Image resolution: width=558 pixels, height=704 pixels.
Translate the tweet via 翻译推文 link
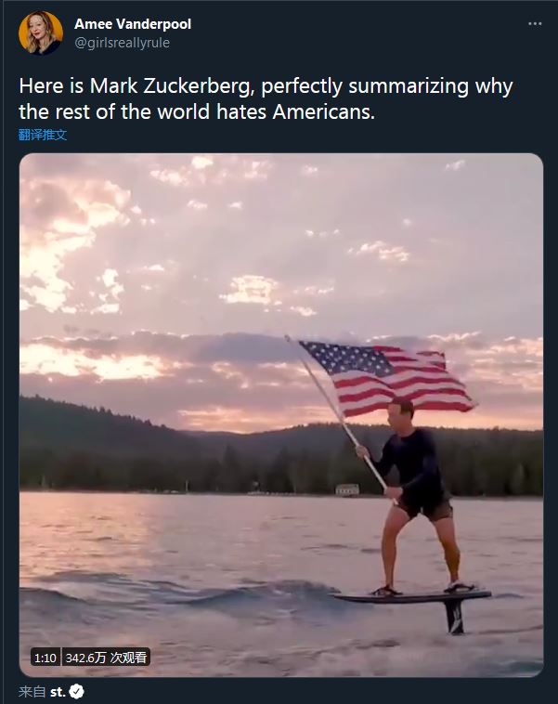43,135
